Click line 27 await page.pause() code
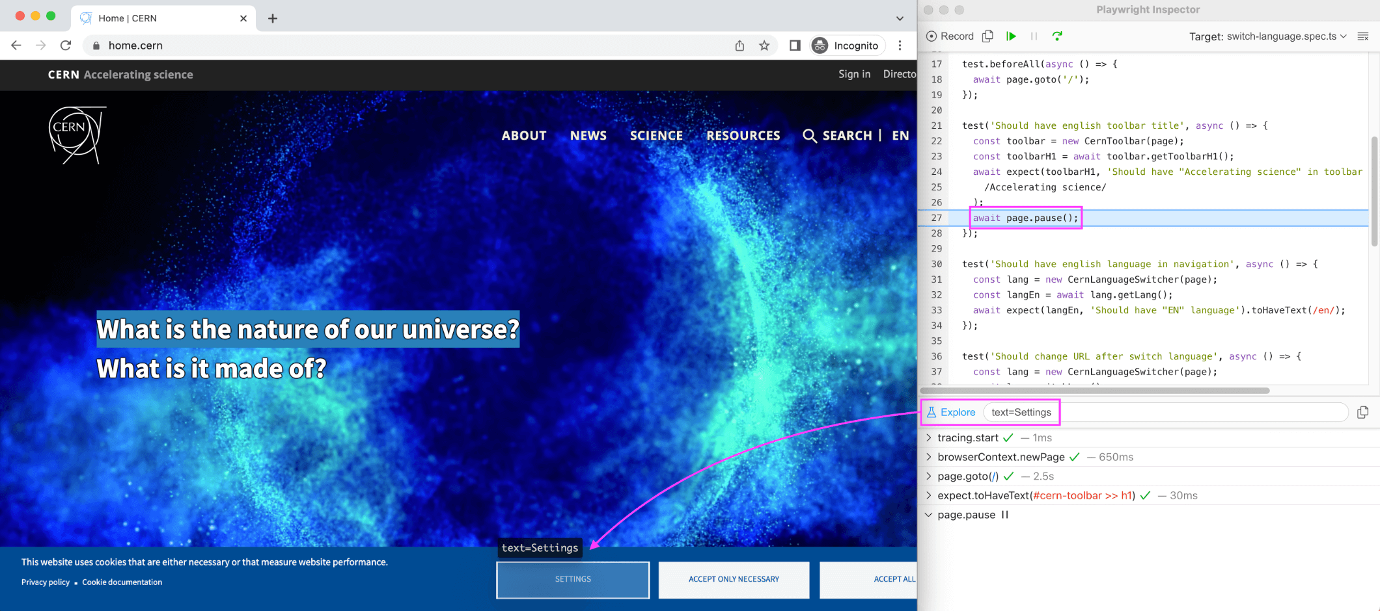 1025,218
